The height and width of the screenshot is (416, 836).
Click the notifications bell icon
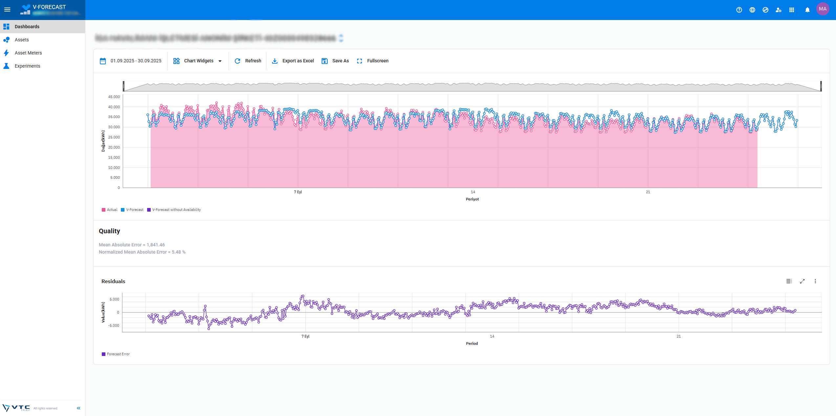coord(807,10)
